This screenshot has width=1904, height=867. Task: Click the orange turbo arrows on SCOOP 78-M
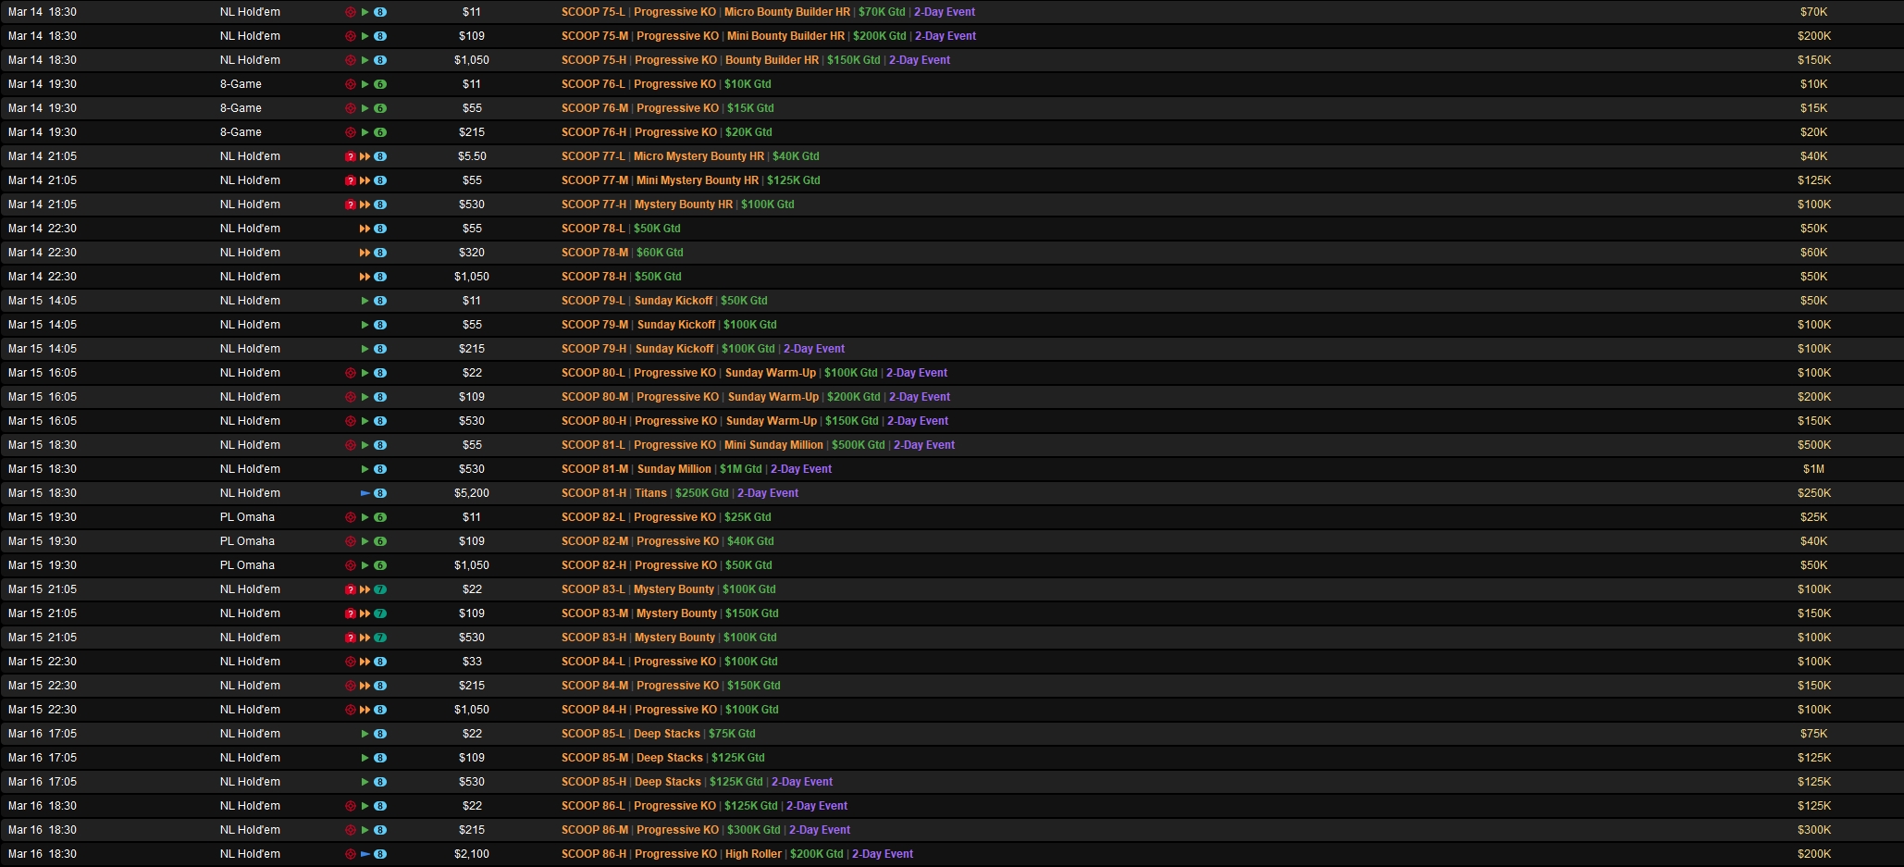point(365,253)
